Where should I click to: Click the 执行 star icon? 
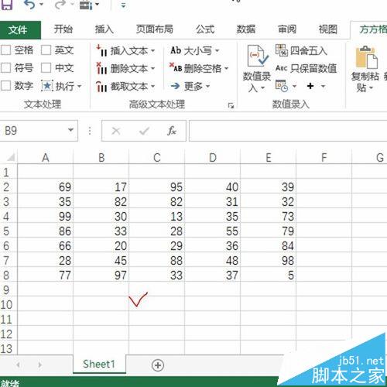(x=47, y=86)
